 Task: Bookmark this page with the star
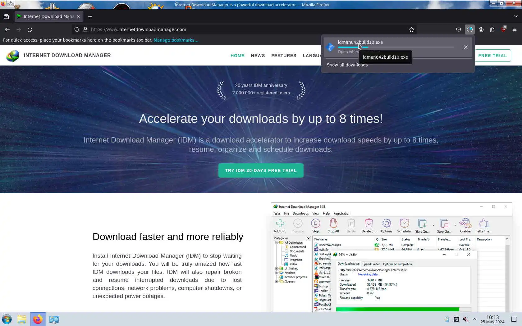412,29
